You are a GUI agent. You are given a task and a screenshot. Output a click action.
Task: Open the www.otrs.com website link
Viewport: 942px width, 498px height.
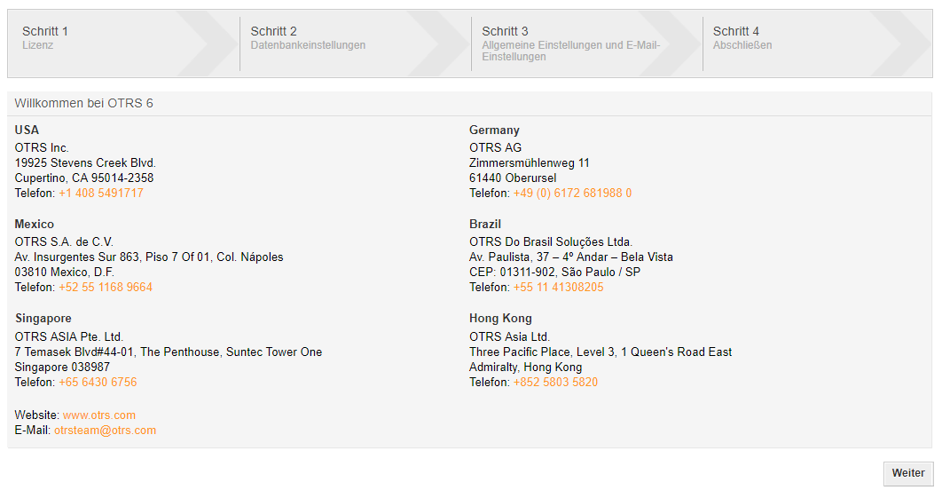[x=98, y=415]
